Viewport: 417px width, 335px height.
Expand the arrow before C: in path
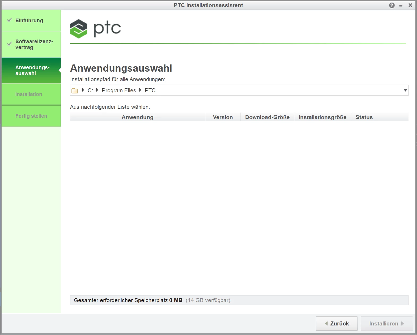(83, 90)
